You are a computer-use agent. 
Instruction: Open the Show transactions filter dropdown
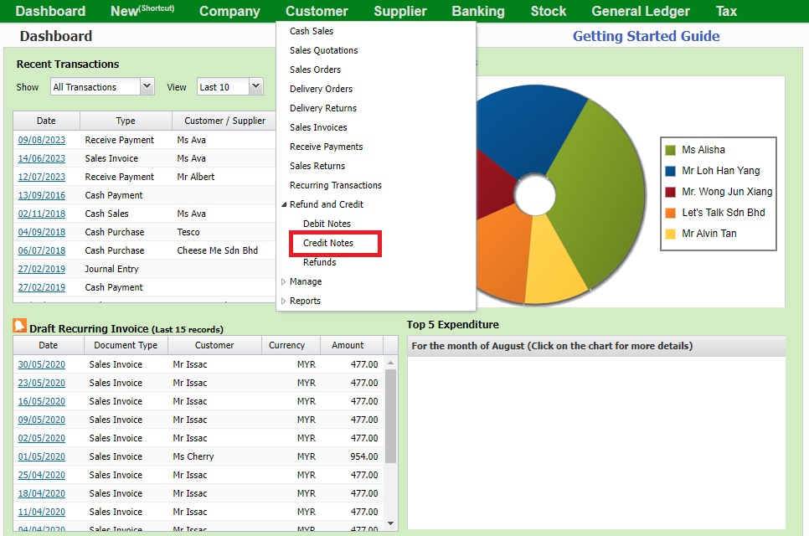(x=102, y=86)
